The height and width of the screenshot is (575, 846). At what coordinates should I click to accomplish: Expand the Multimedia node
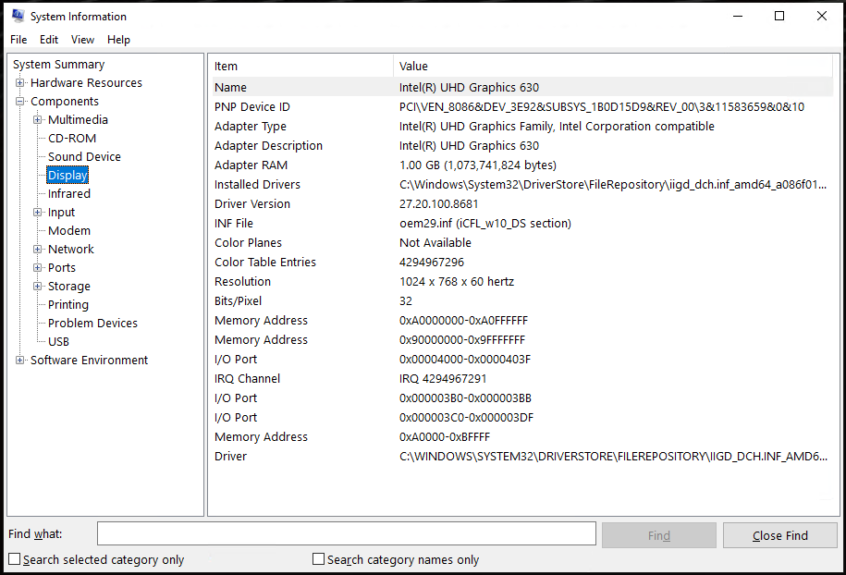pos(37,120)
